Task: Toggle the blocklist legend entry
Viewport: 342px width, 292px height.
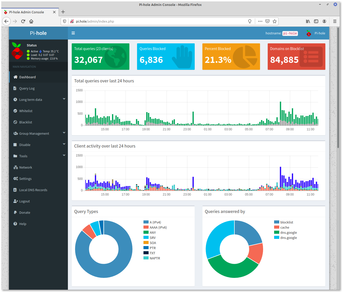Action: 284,222
